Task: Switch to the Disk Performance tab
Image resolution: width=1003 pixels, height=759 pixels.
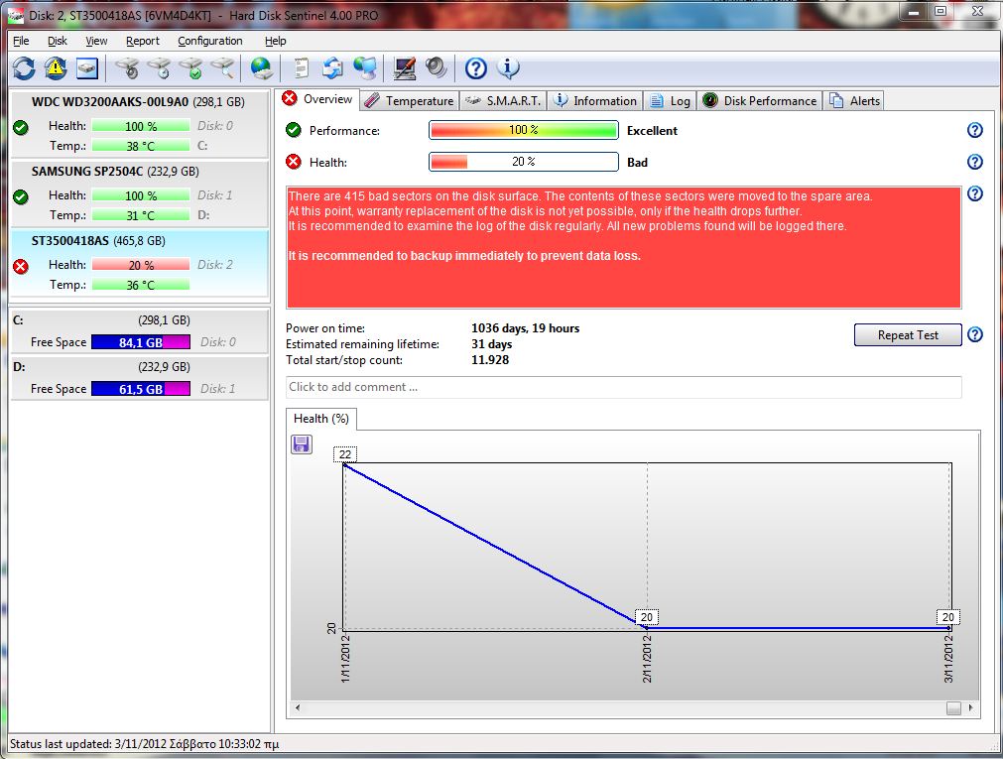Action: 759,100
